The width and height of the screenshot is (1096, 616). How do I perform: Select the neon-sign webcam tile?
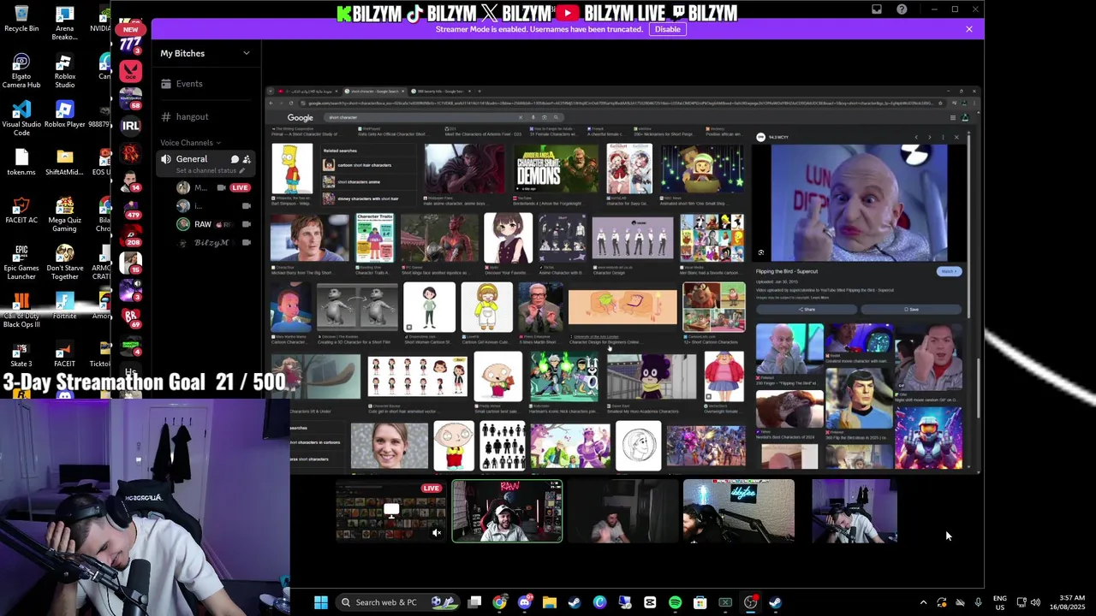[x=739, y=512]
